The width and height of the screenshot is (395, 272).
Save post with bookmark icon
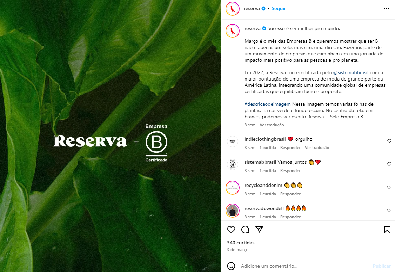tap(387, 230)
